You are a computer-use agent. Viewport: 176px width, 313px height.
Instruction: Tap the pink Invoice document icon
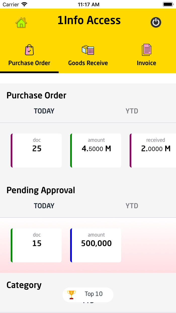pyautogui.click(x=147, y=50)
